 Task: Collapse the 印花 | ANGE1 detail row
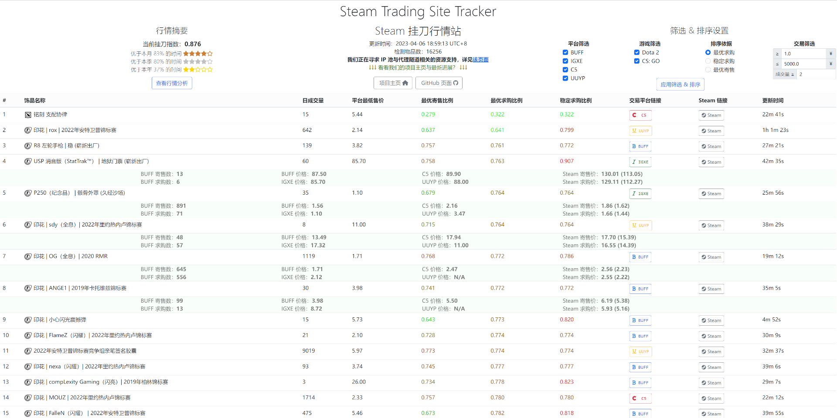click(418, 288)
